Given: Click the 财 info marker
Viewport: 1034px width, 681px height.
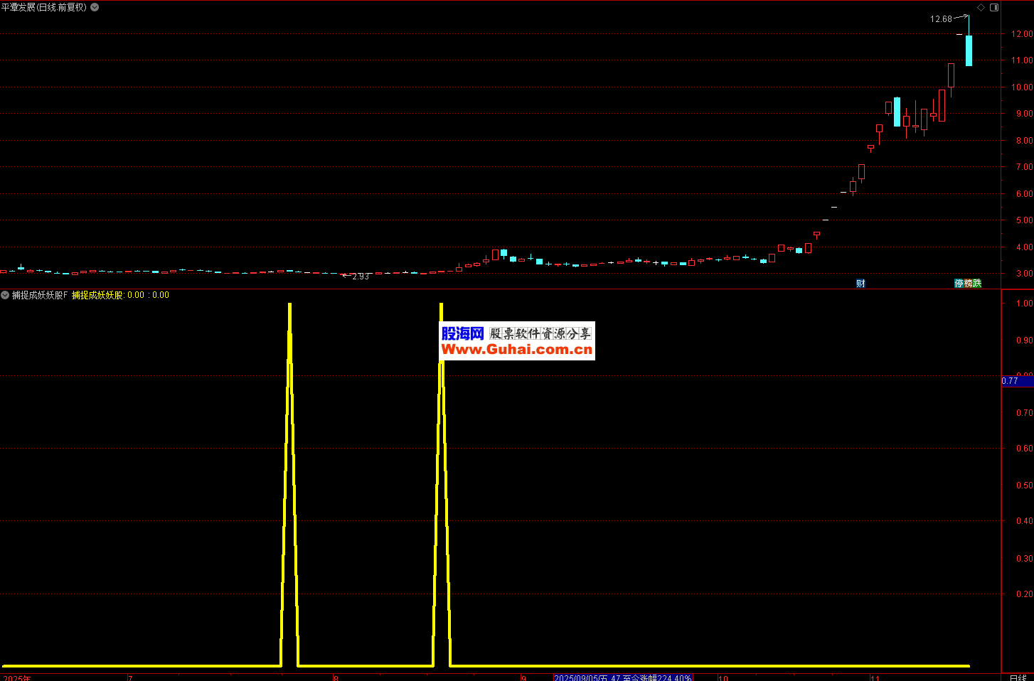Looking at the screenshot, I should click(x=860, y=284).
